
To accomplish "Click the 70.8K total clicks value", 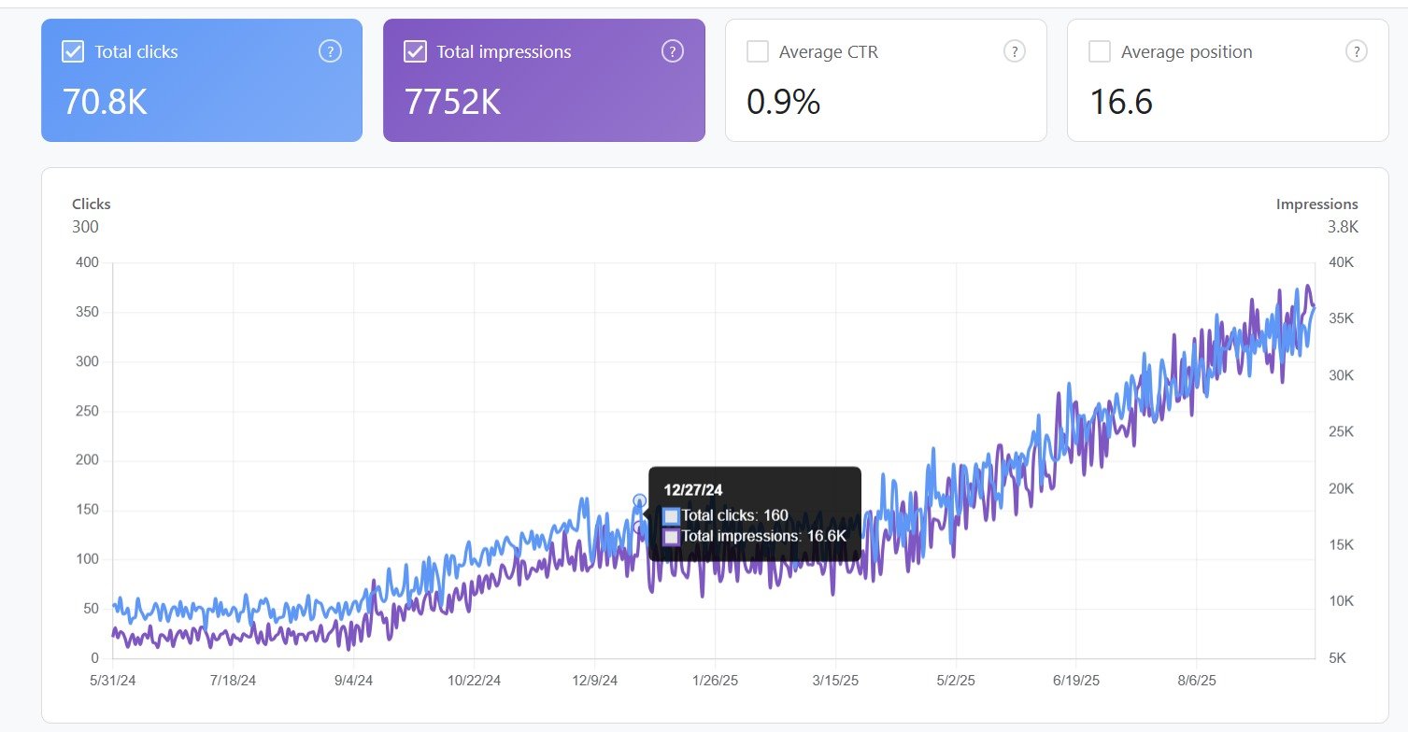I will (x=105, y=101).
